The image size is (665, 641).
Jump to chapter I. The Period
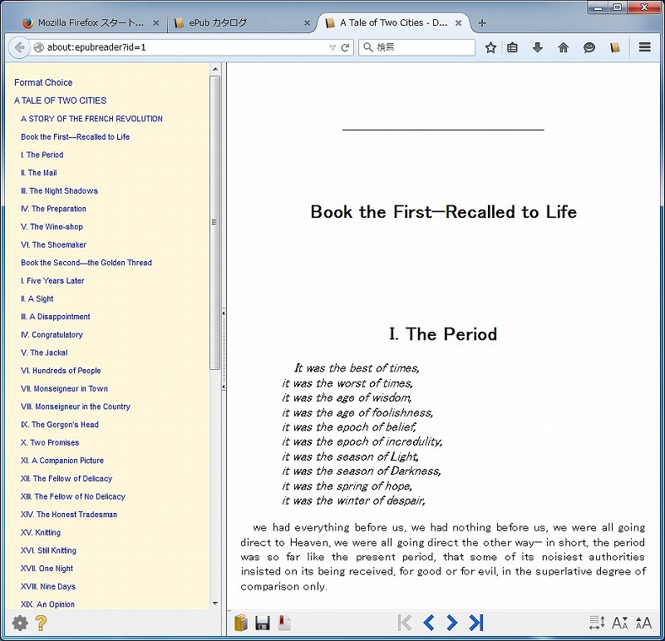[42, 155]
